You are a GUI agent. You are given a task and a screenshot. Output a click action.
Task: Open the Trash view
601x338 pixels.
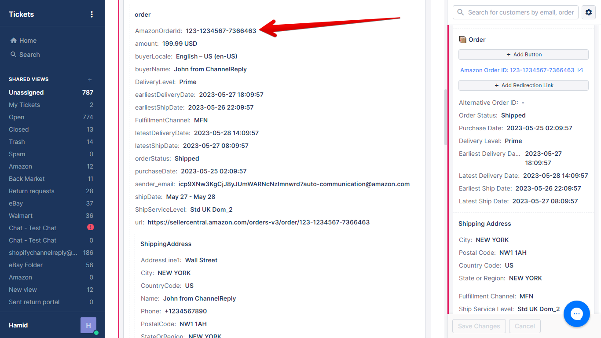tap(51, 142)
